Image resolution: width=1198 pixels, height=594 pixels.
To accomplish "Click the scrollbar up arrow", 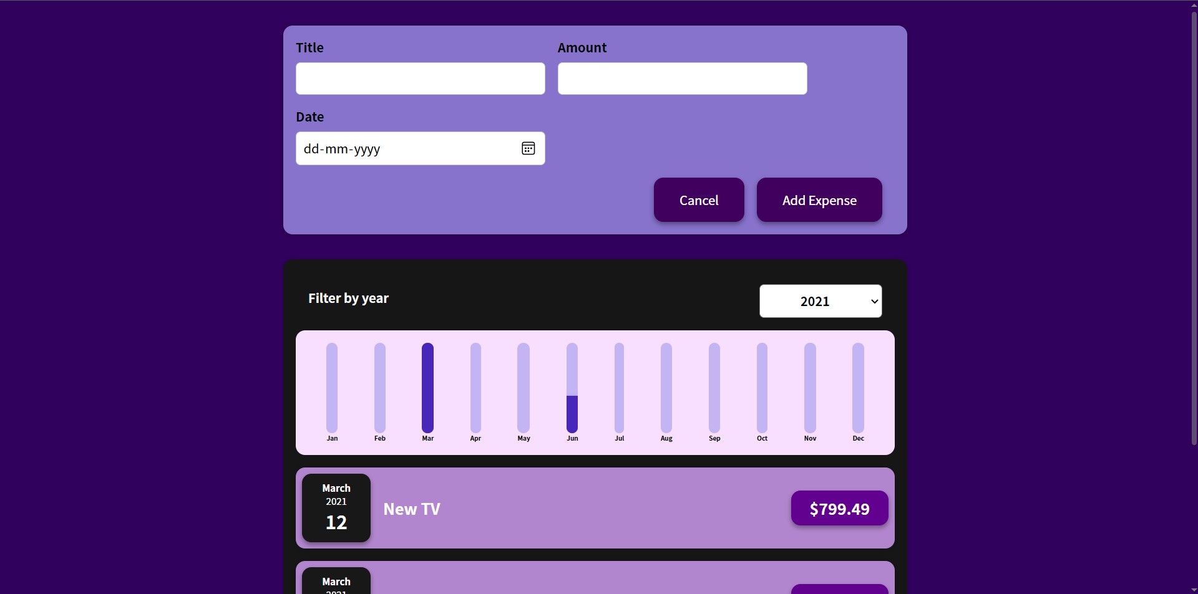I will (1194, 5).
